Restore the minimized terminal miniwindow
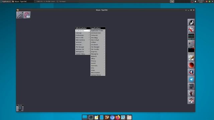Image resolution: width=214 pixels, height=120 pixels. coord(20,108)
